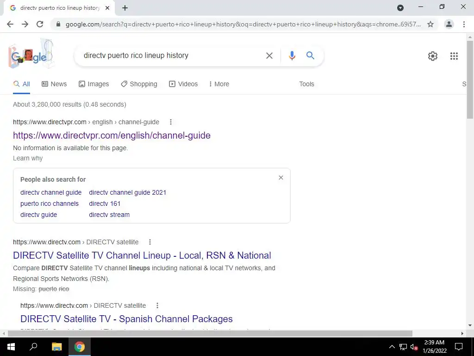The image size is (474, 356).
Task: Start voice search with microphone icon
Action: (x=292, y=56)
